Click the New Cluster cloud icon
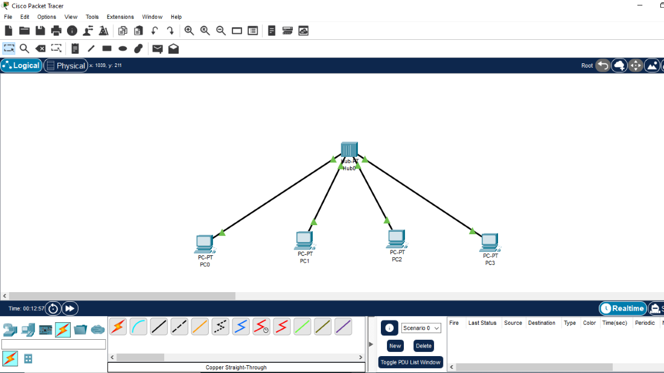This screenshot has width=664, height=373. (619, 66)
